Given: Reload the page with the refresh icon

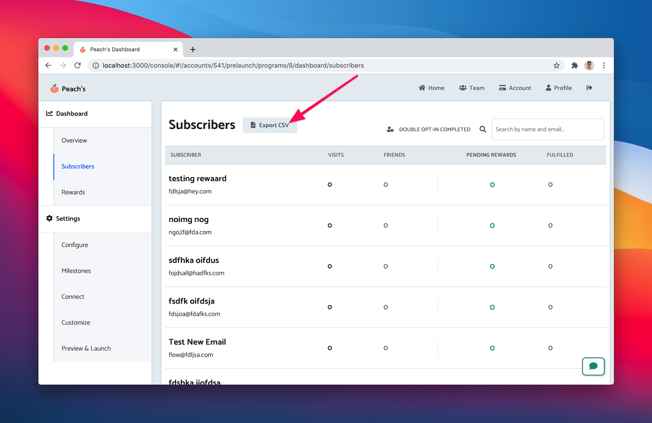Looking at the screenshot, I should [77, 65].
